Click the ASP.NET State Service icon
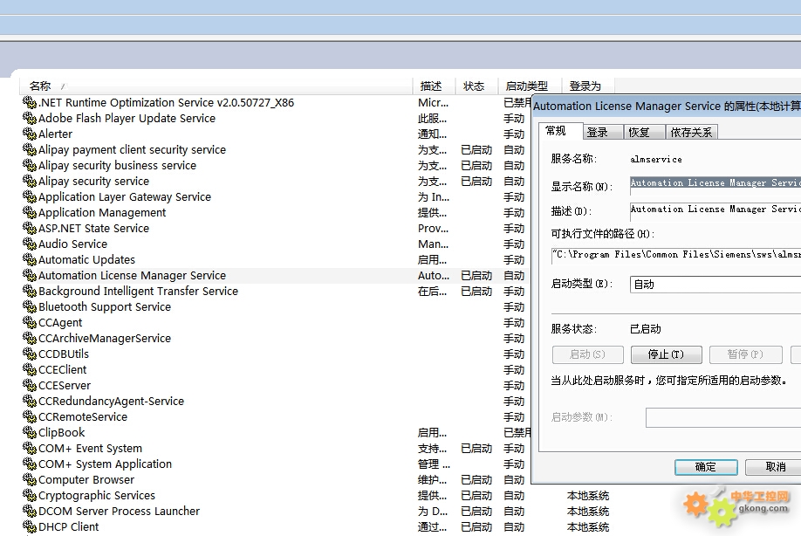 tap(30, 229)
